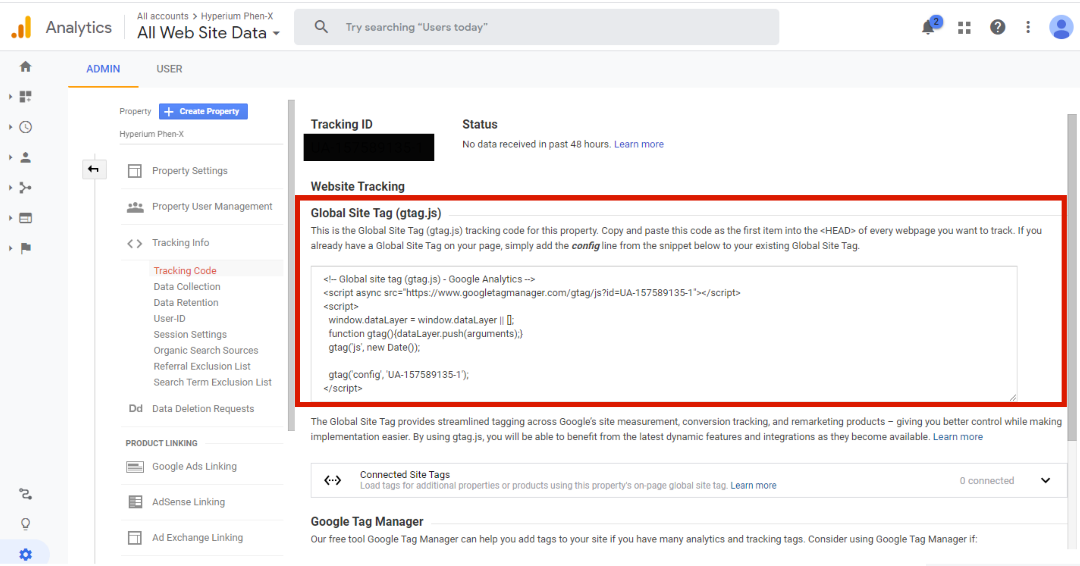This screenshot has width=1080, height=566.
Task: Click Learn more link next to Status
Action: pos(639,144)
